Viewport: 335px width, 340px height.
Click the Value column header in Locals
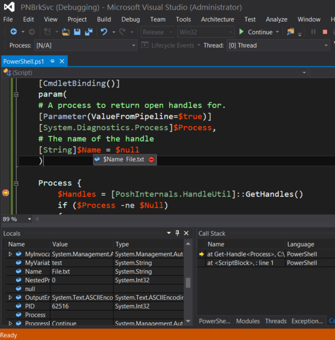82,244
